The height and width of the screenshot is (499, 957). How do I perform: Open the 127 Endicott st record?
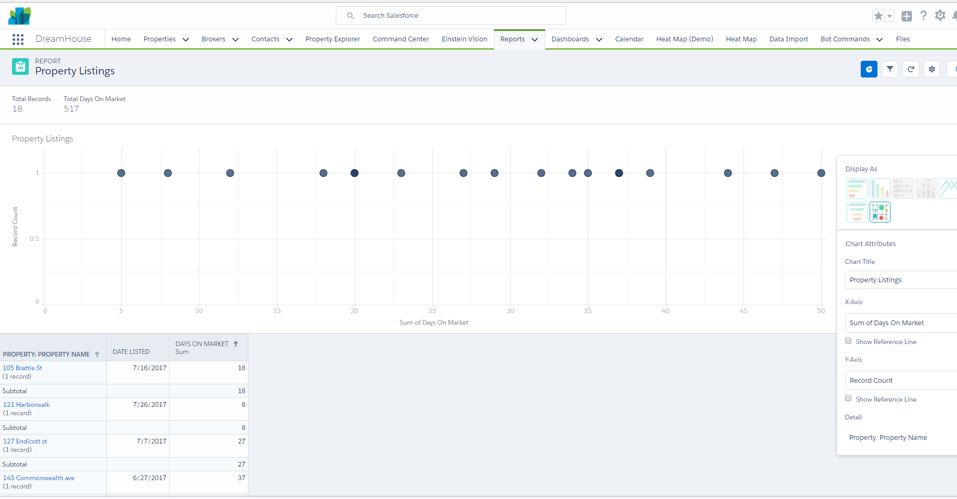pyautogui.click(x=25, y=441)
